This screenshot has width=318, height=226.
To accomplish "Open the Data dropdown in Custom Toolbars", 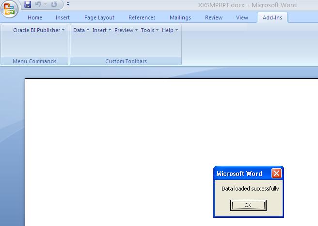I will coord(81,30).
